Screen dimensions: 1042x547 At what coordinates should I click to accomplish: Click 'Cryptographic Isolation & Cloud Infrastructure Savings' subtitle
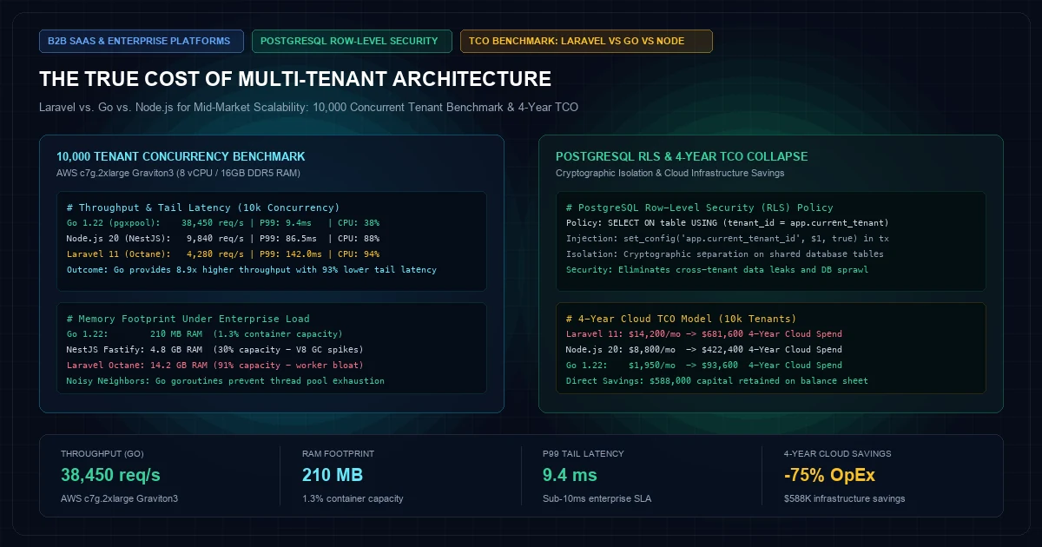[x=670, y=173]
